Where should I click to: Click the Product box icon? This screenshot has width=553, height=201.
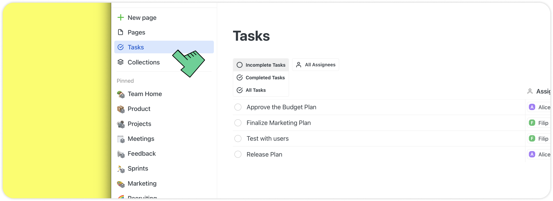pos(121,109)
